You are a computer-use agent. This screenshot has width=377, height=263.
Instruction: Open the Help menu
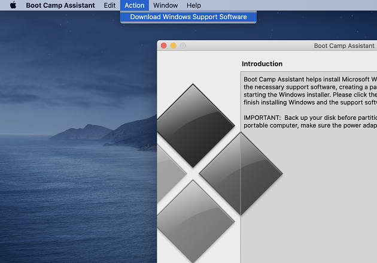pyautogui.click(x=193, y=5)
